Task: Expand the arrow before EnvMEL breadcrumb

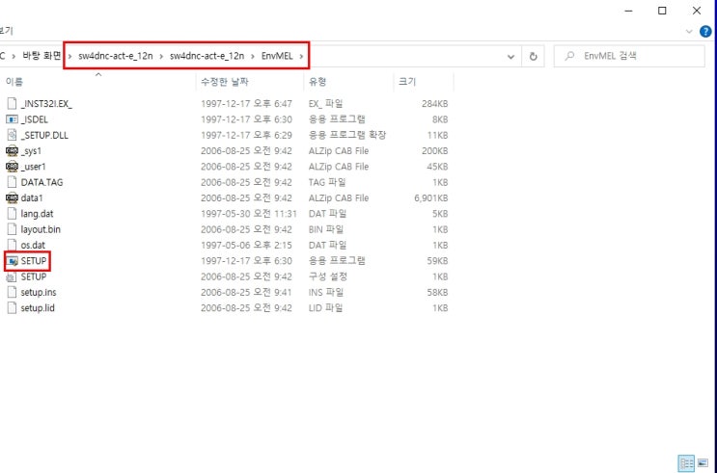Action: point(253,56)
